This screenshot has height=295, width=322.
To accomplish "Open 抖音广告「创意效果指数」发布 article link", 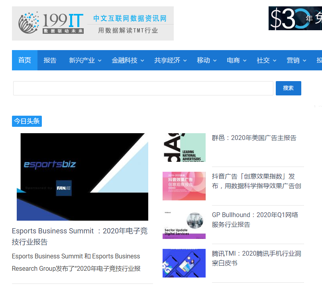I will coord(257,181).
